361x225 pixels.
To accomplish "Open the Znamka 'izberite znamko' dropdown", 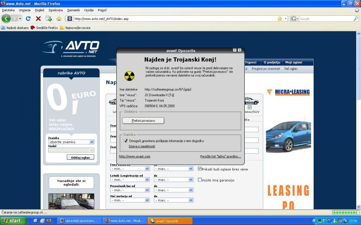I will pyautogui.click(x=71, y=142).
